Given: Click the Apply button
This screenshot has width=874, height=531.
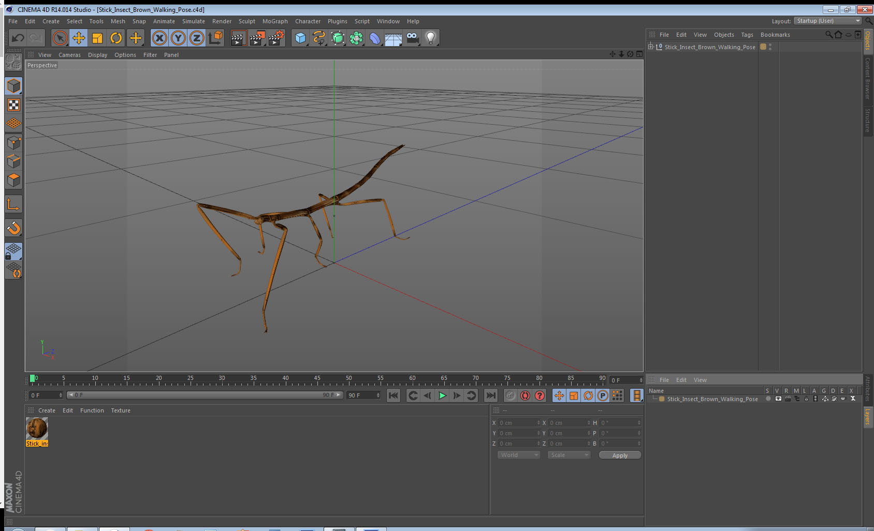Looking at the screenshot, I should (620, 455).
